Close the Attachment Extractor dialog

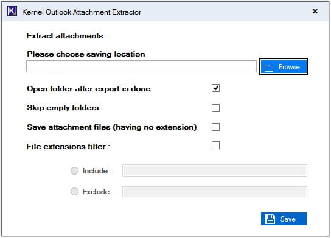click(315, 11)
